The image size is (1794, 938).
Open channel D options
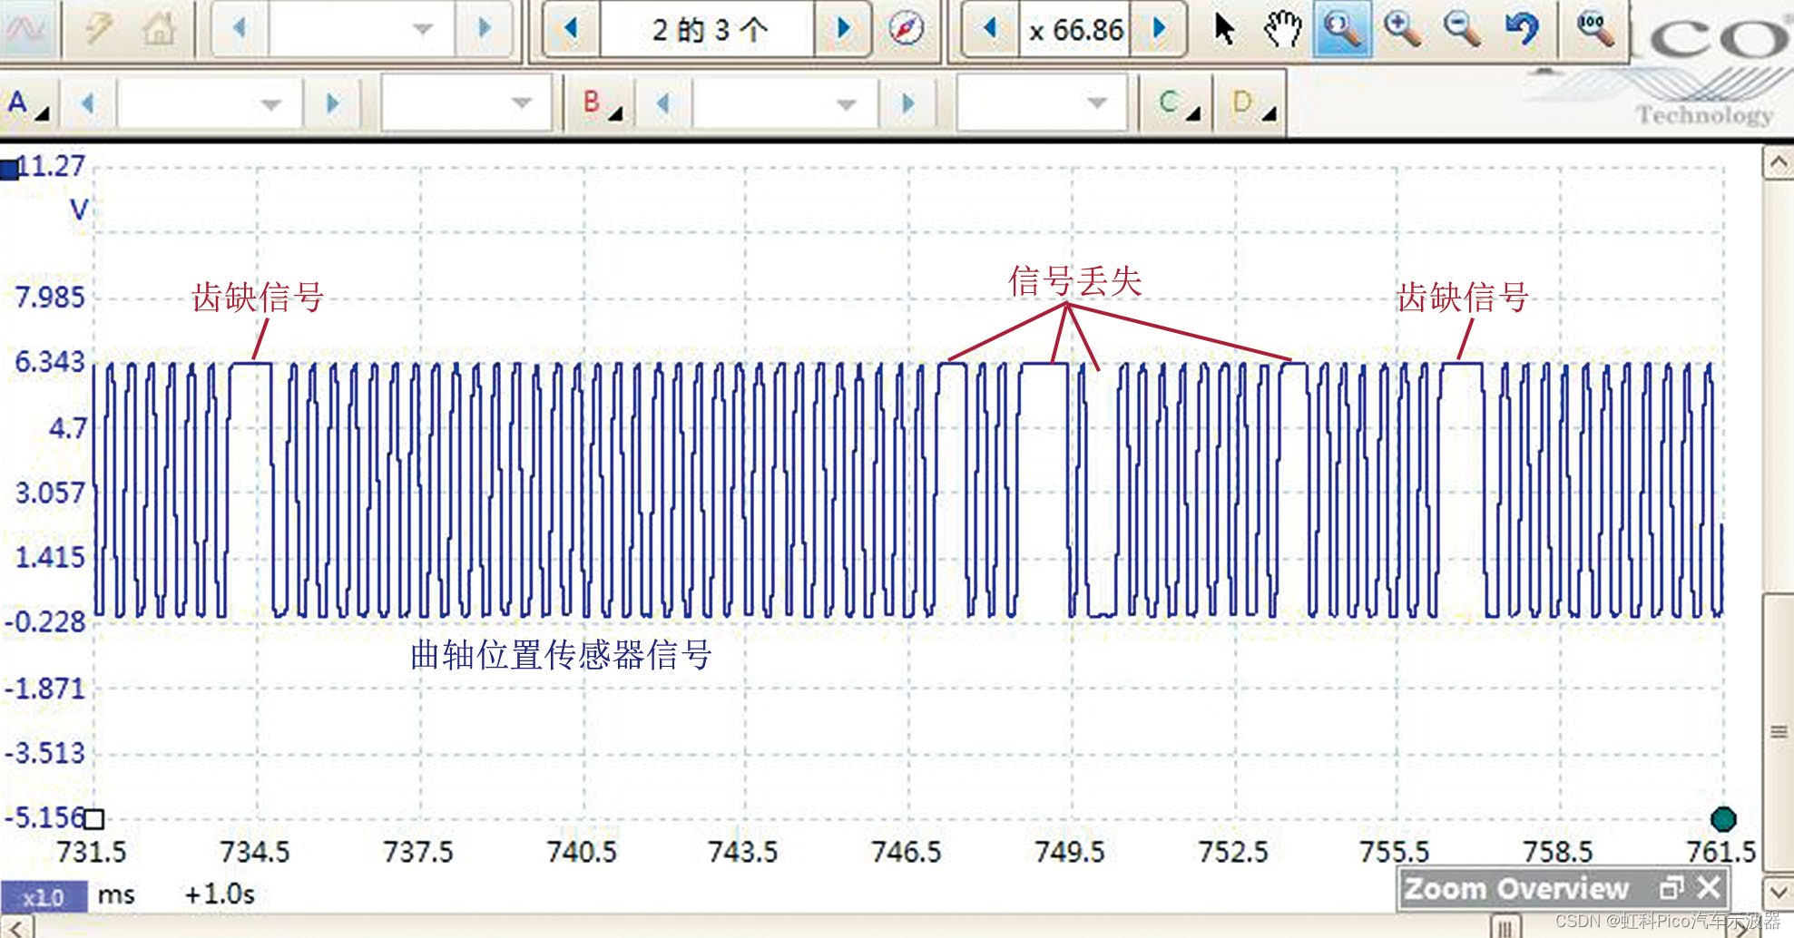1253,103
